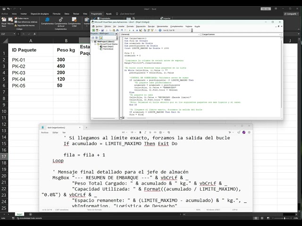Select the Hoja1 sheet tab
The image size is (302, 226).
click(19, 214)
